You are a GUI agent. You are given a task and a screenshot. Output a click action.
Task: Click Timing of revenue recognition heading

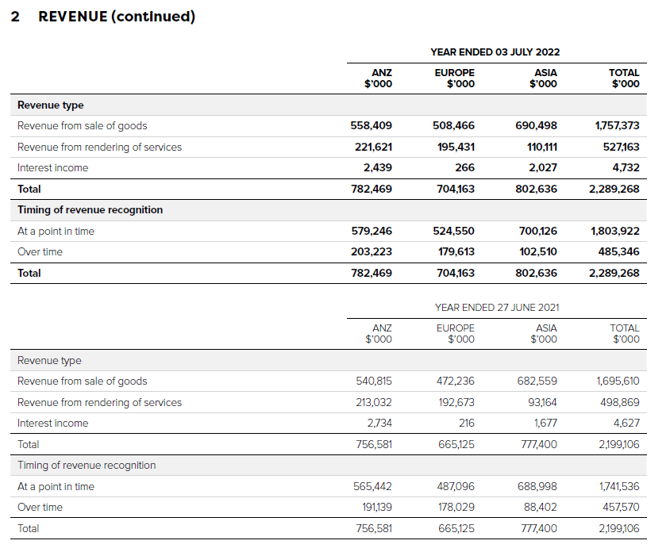coord(90,209)
